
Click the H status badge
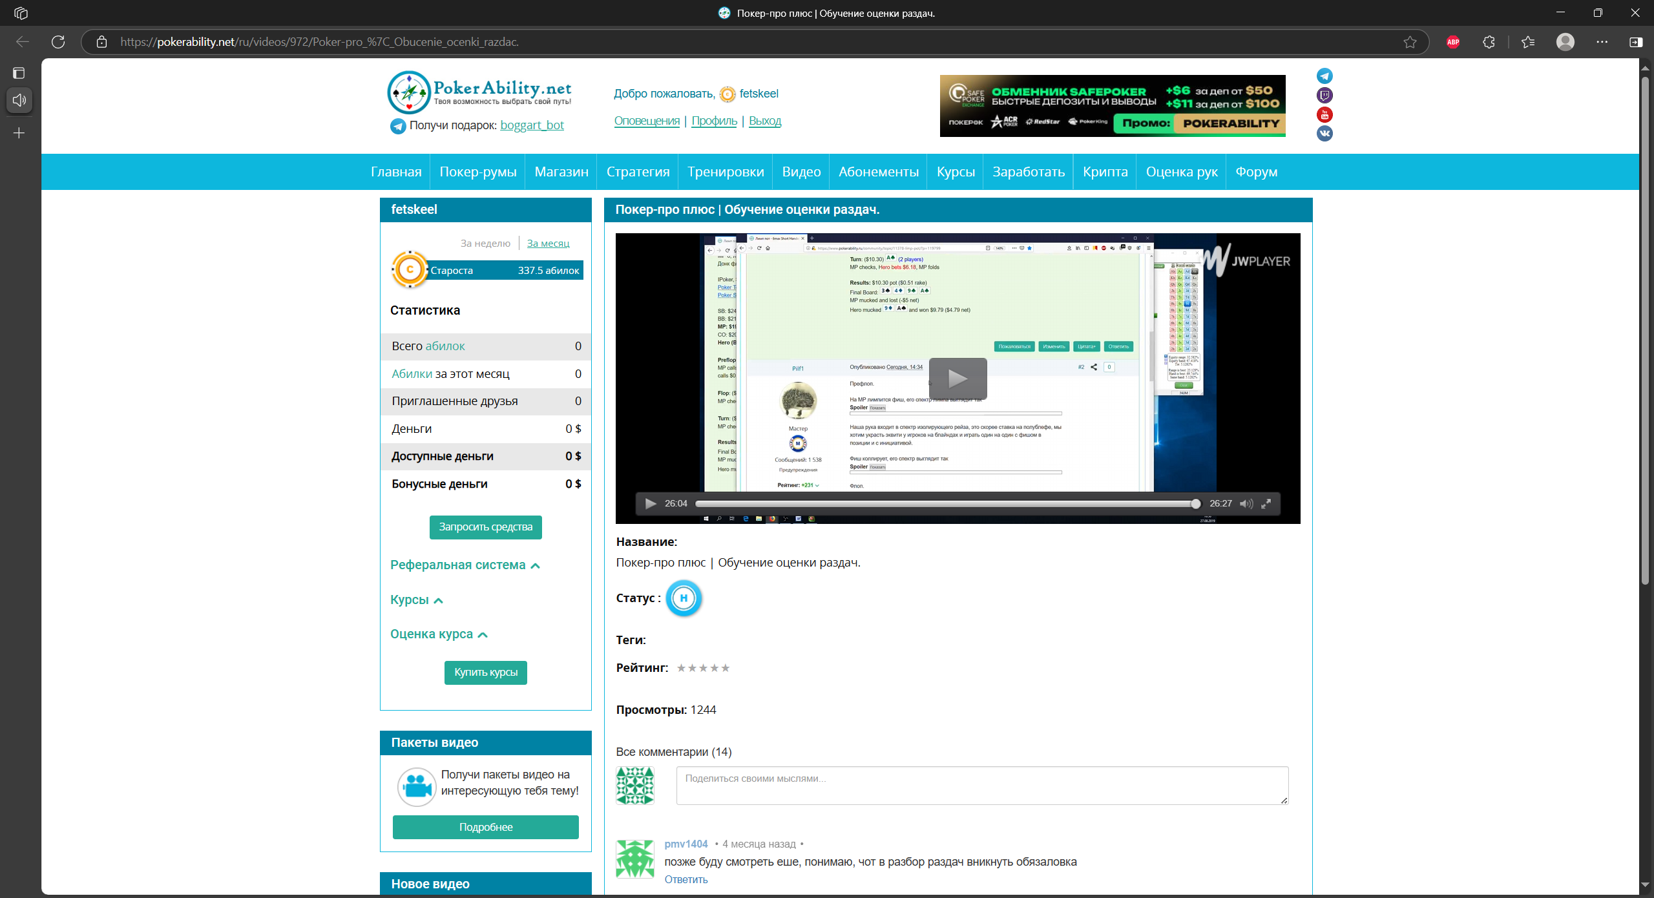[684, 598]
